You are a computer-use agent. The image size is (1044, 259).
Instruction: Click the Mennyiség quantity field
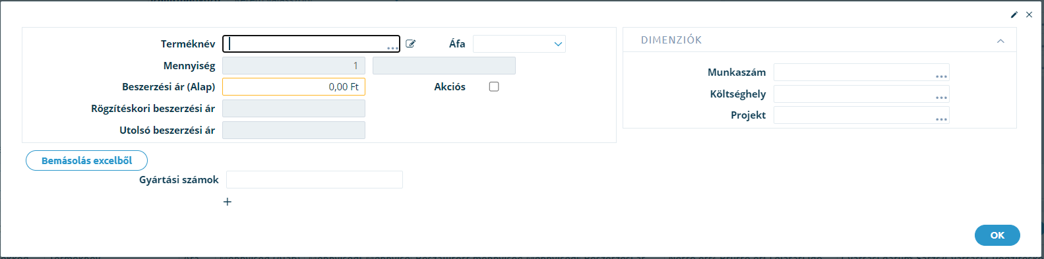tap(293, 66)
